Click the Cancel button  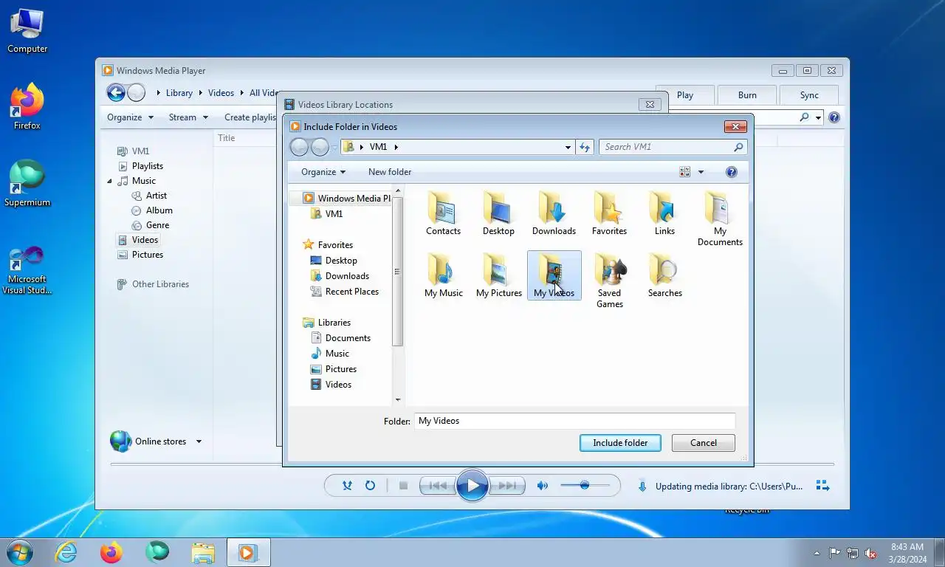click(704, 443)
